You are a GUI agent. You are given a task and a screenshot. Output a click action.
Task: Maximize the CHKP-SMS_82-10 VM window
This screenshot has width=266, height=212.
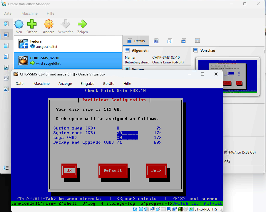[x=203, y=74]
